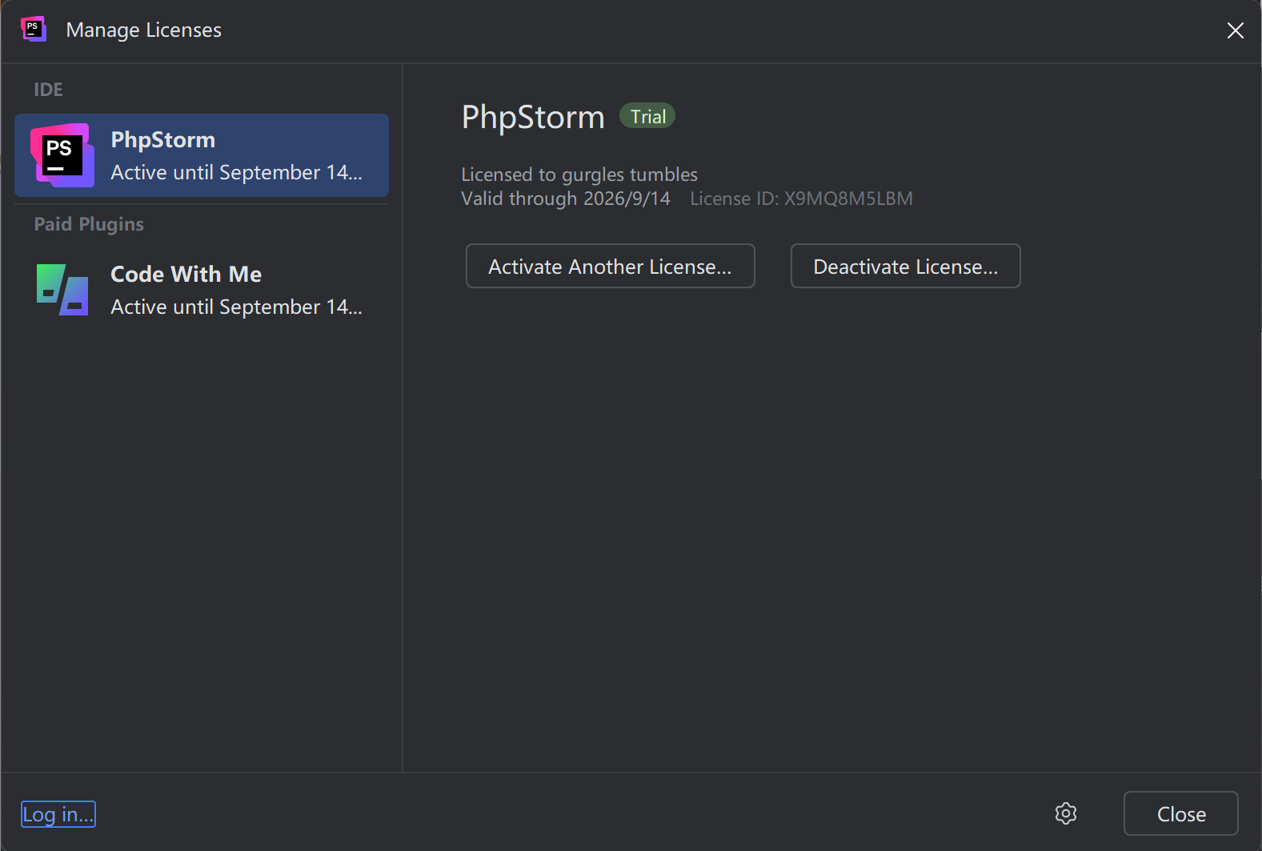Click the Trial badge next to PhpStorm

click(x=647, y=116)
